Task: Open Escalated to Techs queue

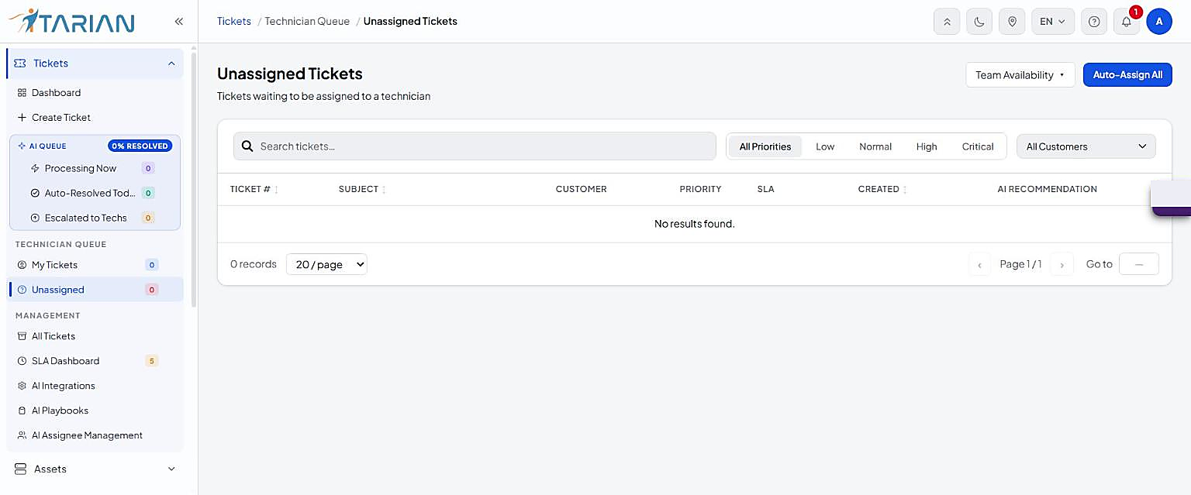Action: [85, 218]
